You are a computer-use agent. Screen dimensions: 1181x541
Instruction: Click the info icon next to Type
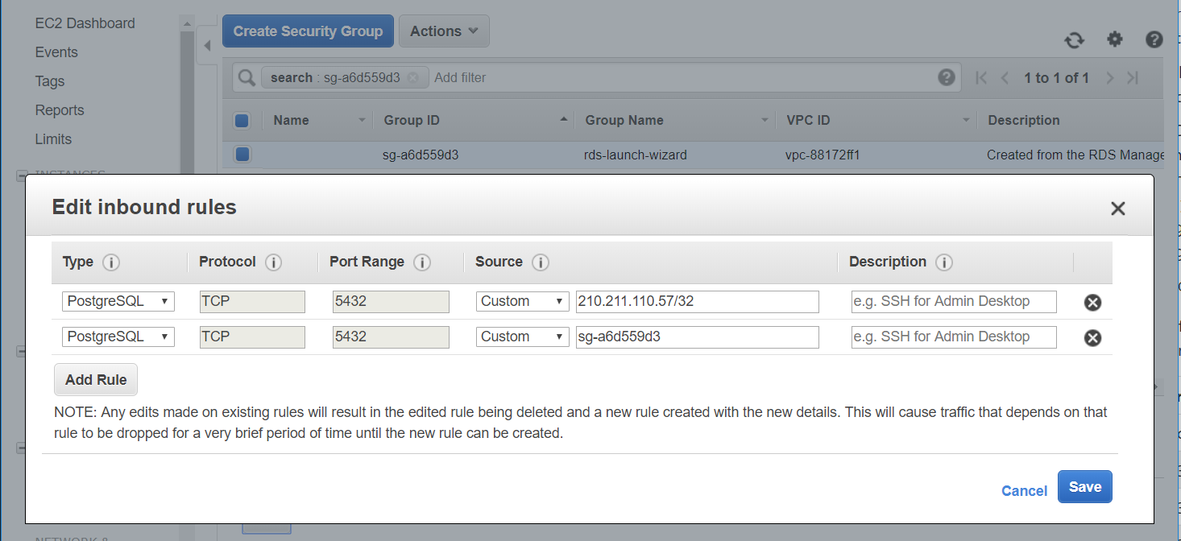tap(111, 262)
